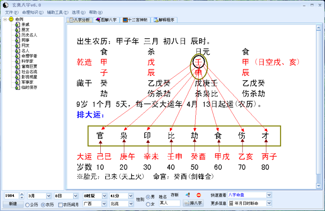Toggle the 农历闰月 checkbox
325x211 pixels.
click(x=60, y=205)
